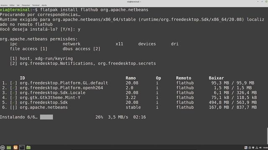
Task: Click the 'network' permission text
Action: tap(72, 44)
